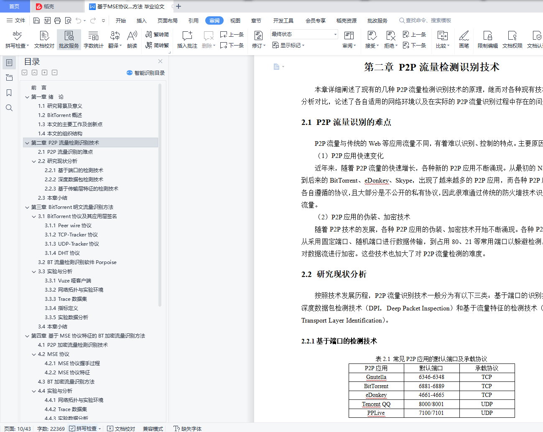Click the magnifier search icon in the left sidebar
Viewport: 543px width, 432px height.
[x=9, y=108]
